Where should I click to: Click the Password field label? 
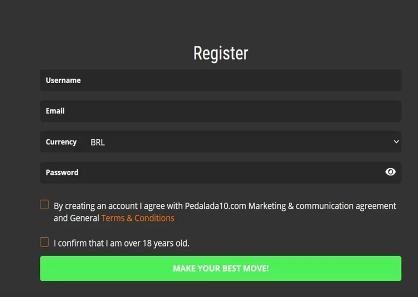click(62, 172)
